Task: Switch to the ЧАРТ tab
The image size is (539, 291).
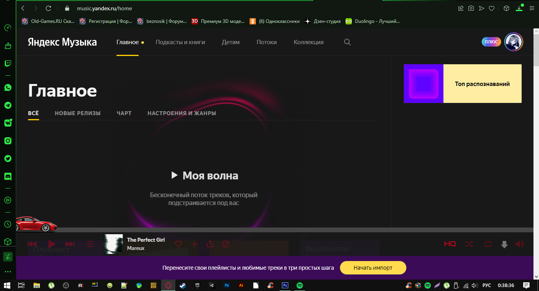Action: click(124, 113)
